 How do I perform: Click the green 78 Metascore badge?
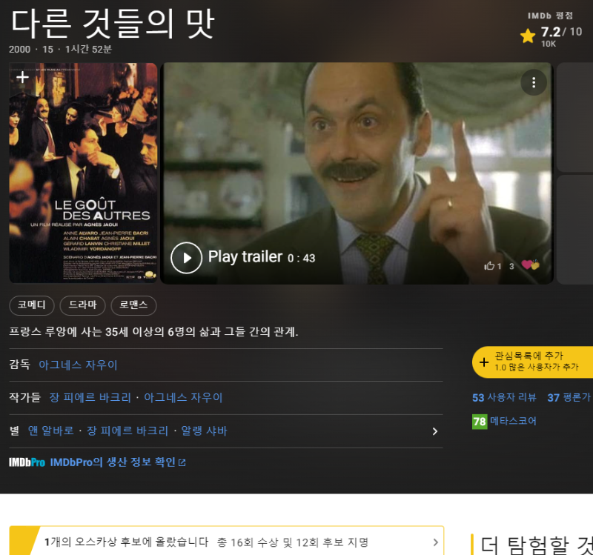pos(480,422)
